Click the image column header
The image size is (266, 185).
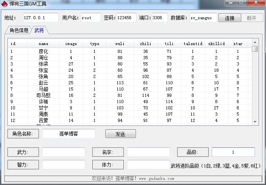[x=71, y=44]
